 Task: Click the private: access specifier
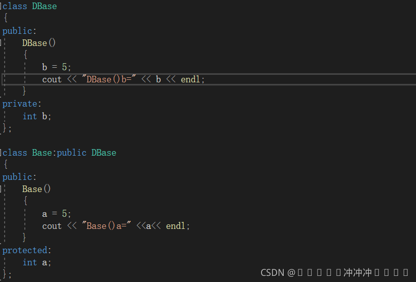pos(22,104)
